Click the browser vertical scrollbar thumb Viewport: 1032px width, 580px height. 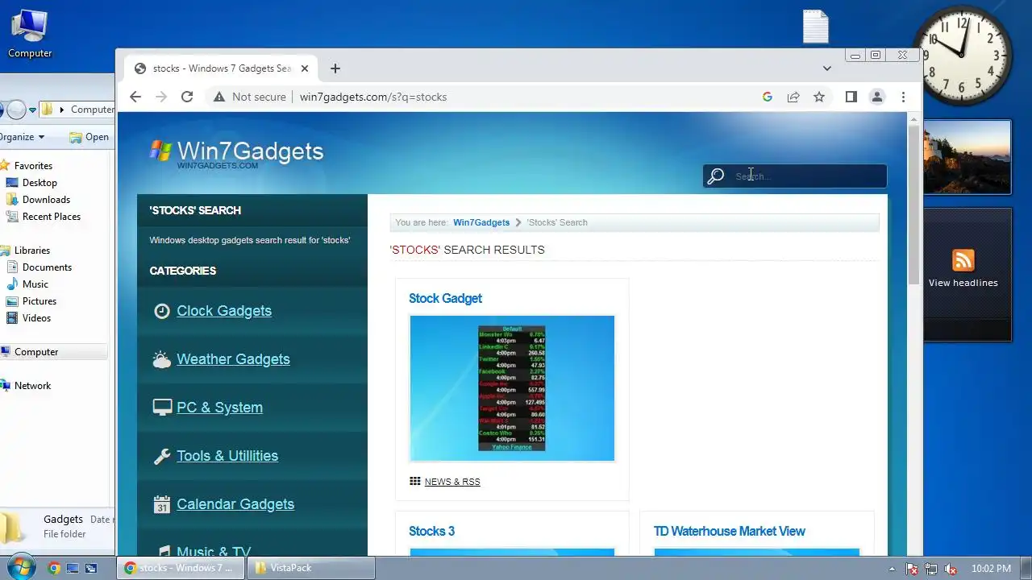pos(913,205)
